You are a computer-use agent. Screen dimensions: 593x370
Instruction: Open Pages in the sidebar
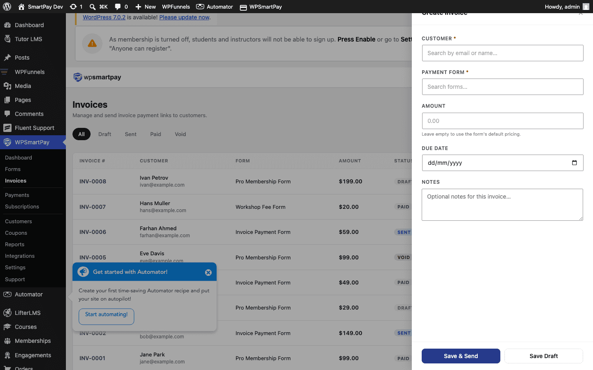point(33,100)
